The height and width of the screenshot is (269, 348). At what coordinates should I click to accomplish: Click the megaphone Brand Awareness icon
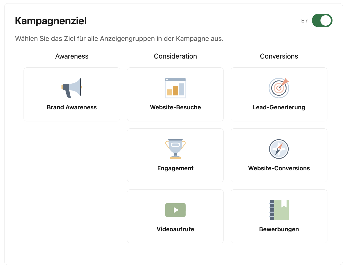(x=72, y=88)
